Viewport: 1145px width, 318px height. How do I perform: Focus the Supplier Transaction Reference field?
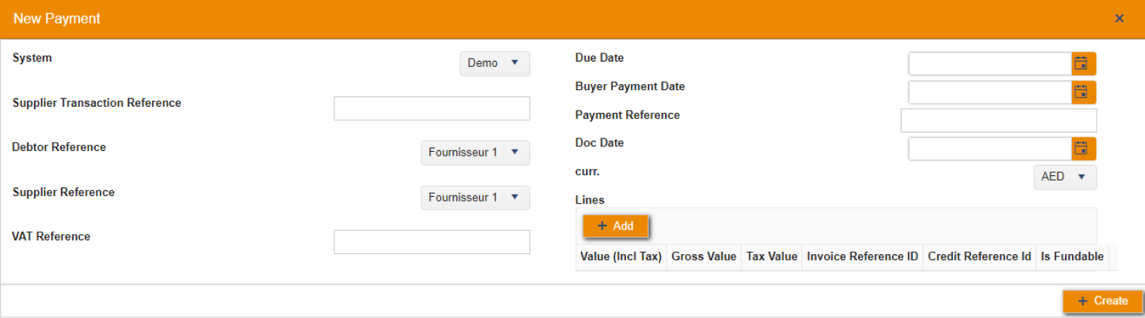pos(432,108)
